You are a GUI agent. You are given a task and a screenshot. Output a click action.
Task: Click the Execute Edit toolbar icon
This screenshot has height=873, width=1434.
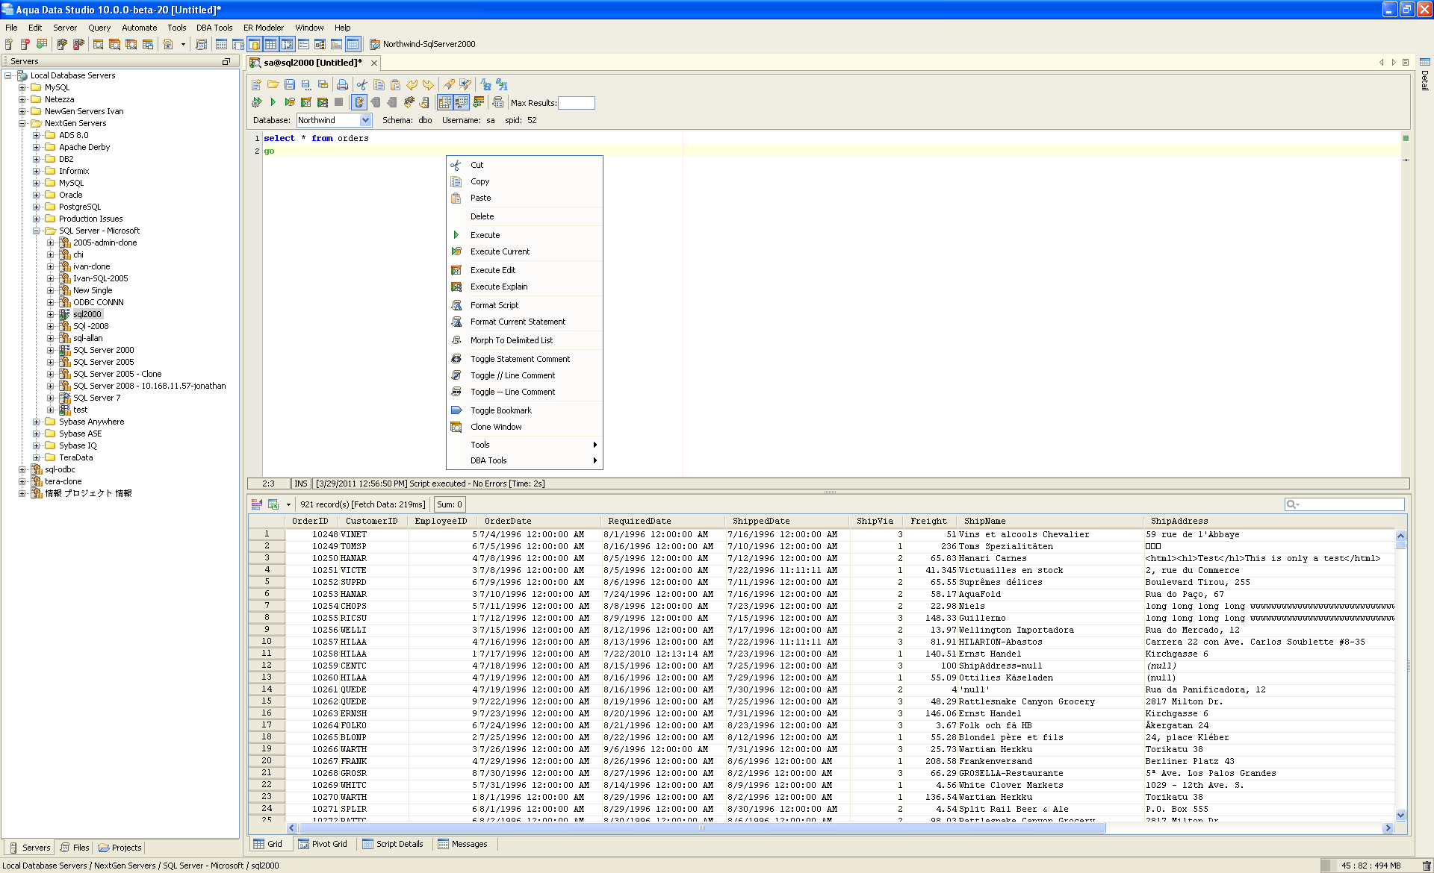pyautogui.click(x=306, y=102)
